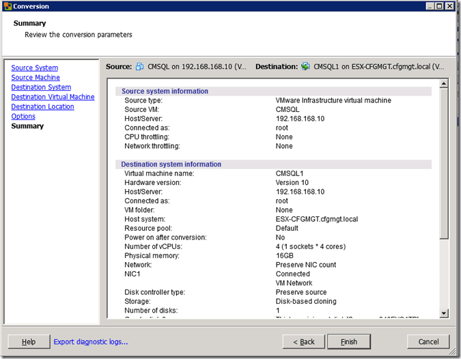The width and height of the screenshot is (461, 359).
Task: Maximize the Conversion window
Action: point(438,6)
